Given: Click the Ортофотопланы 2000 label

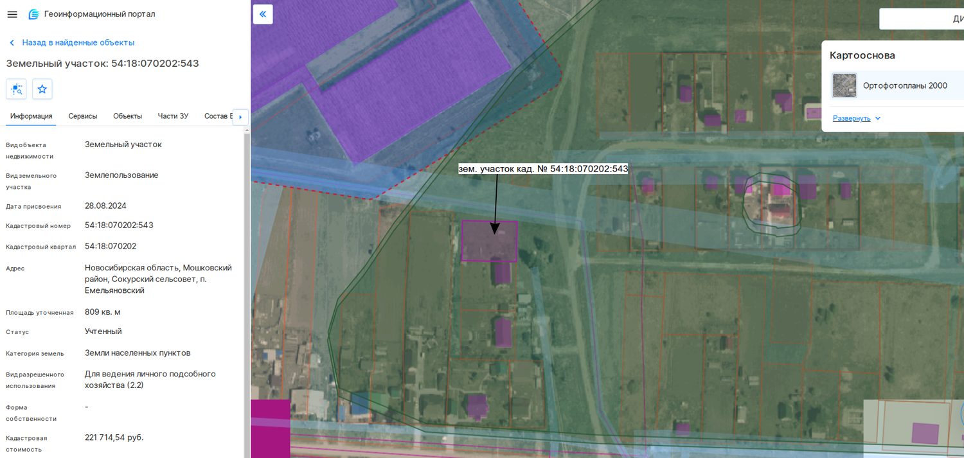Looking at the screenshot, I should tap(905, 85).
